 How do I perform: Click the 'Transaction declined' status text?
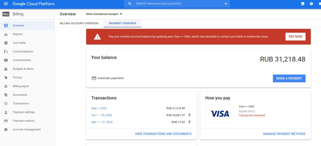(252, 115)
